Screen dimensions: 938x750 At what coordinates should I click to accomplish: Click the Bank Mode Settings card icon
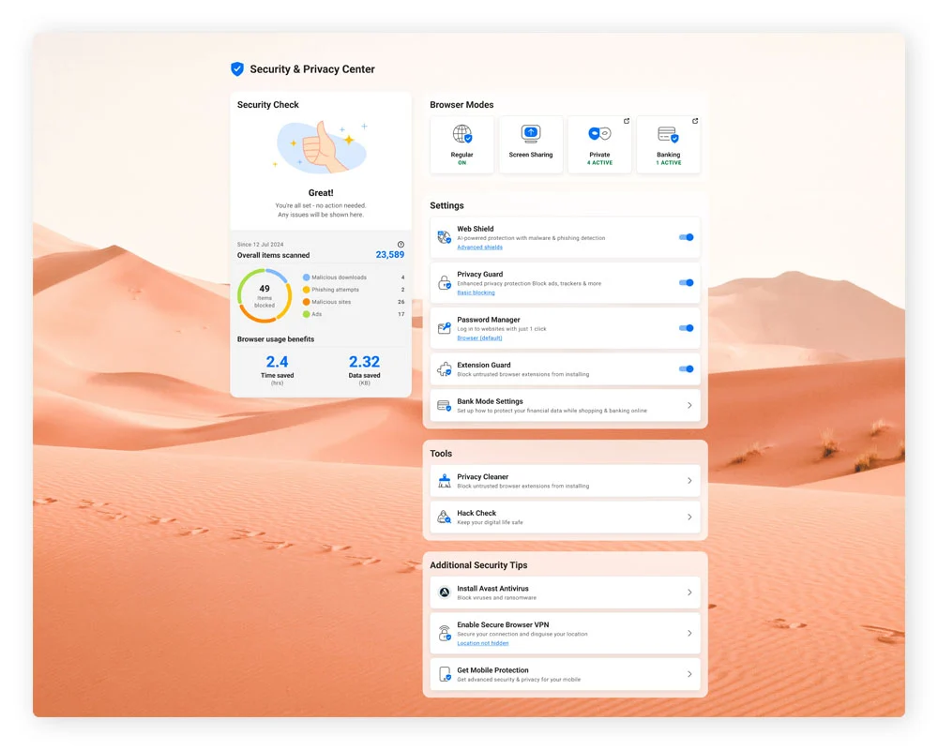444,406
